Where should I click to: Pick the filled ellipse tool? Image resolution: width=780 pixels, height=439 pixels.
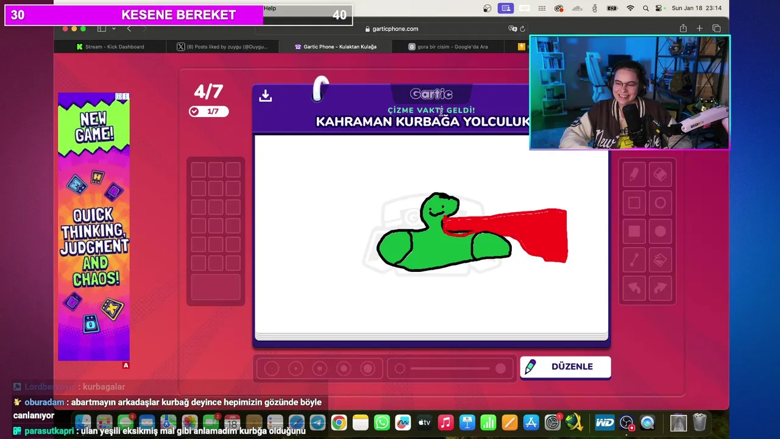(x=661, y=232)
